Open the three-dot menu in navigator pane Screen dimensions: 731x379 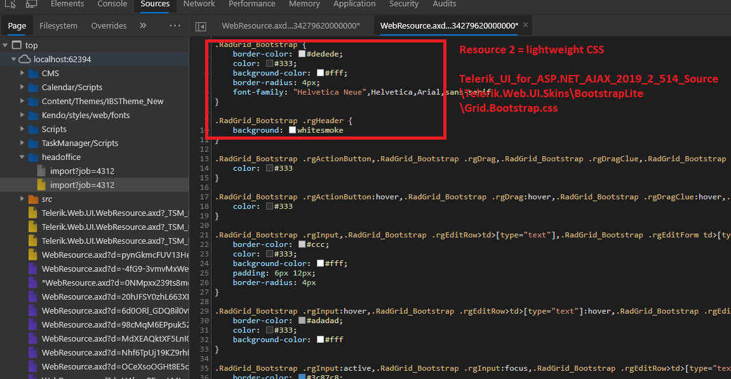[x=175, y=26]
